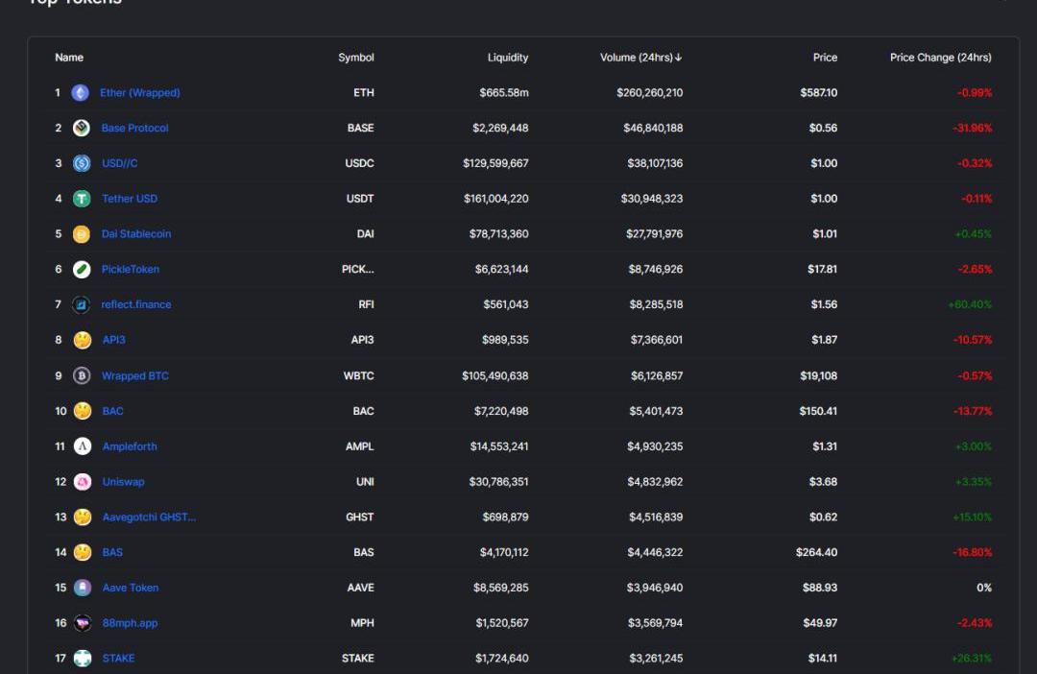Open the STAKE token link
The height and width of the screenshot is (674, 1037).
click(118, 659)
